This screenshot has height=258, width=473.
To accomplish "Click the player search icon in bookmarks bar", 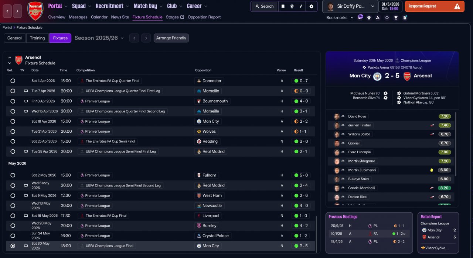I will (378, 18).
